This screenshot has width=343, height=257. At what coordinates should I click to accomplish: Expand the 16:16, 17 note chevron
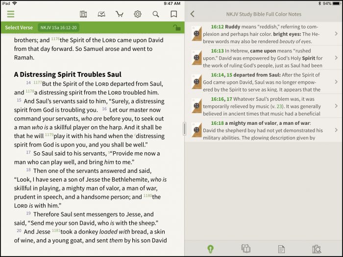pyautogui.click(x=336, y=106)
